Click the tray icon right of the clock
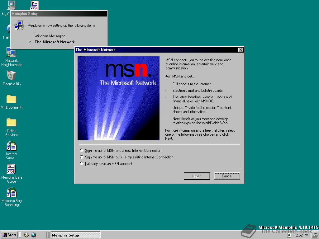Screen dimensions: 319x239 coord(315,235)
